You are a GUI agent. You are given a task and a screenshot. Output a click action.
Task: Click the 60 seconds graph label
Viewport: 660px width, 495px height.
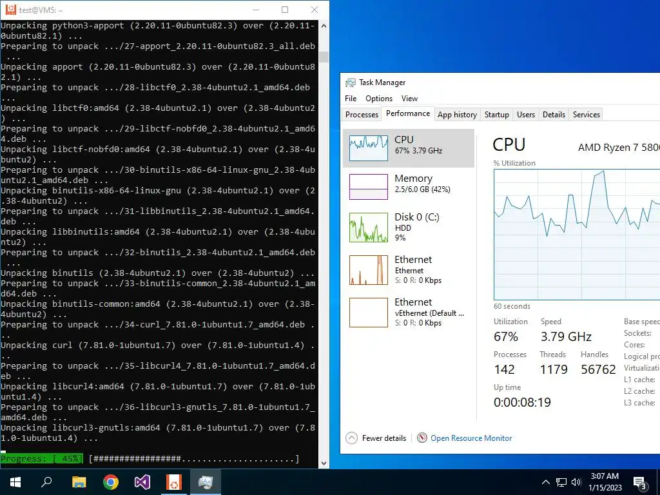(x=512, y=306)
